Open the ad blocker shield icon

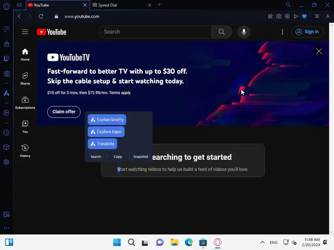(287, 16)
